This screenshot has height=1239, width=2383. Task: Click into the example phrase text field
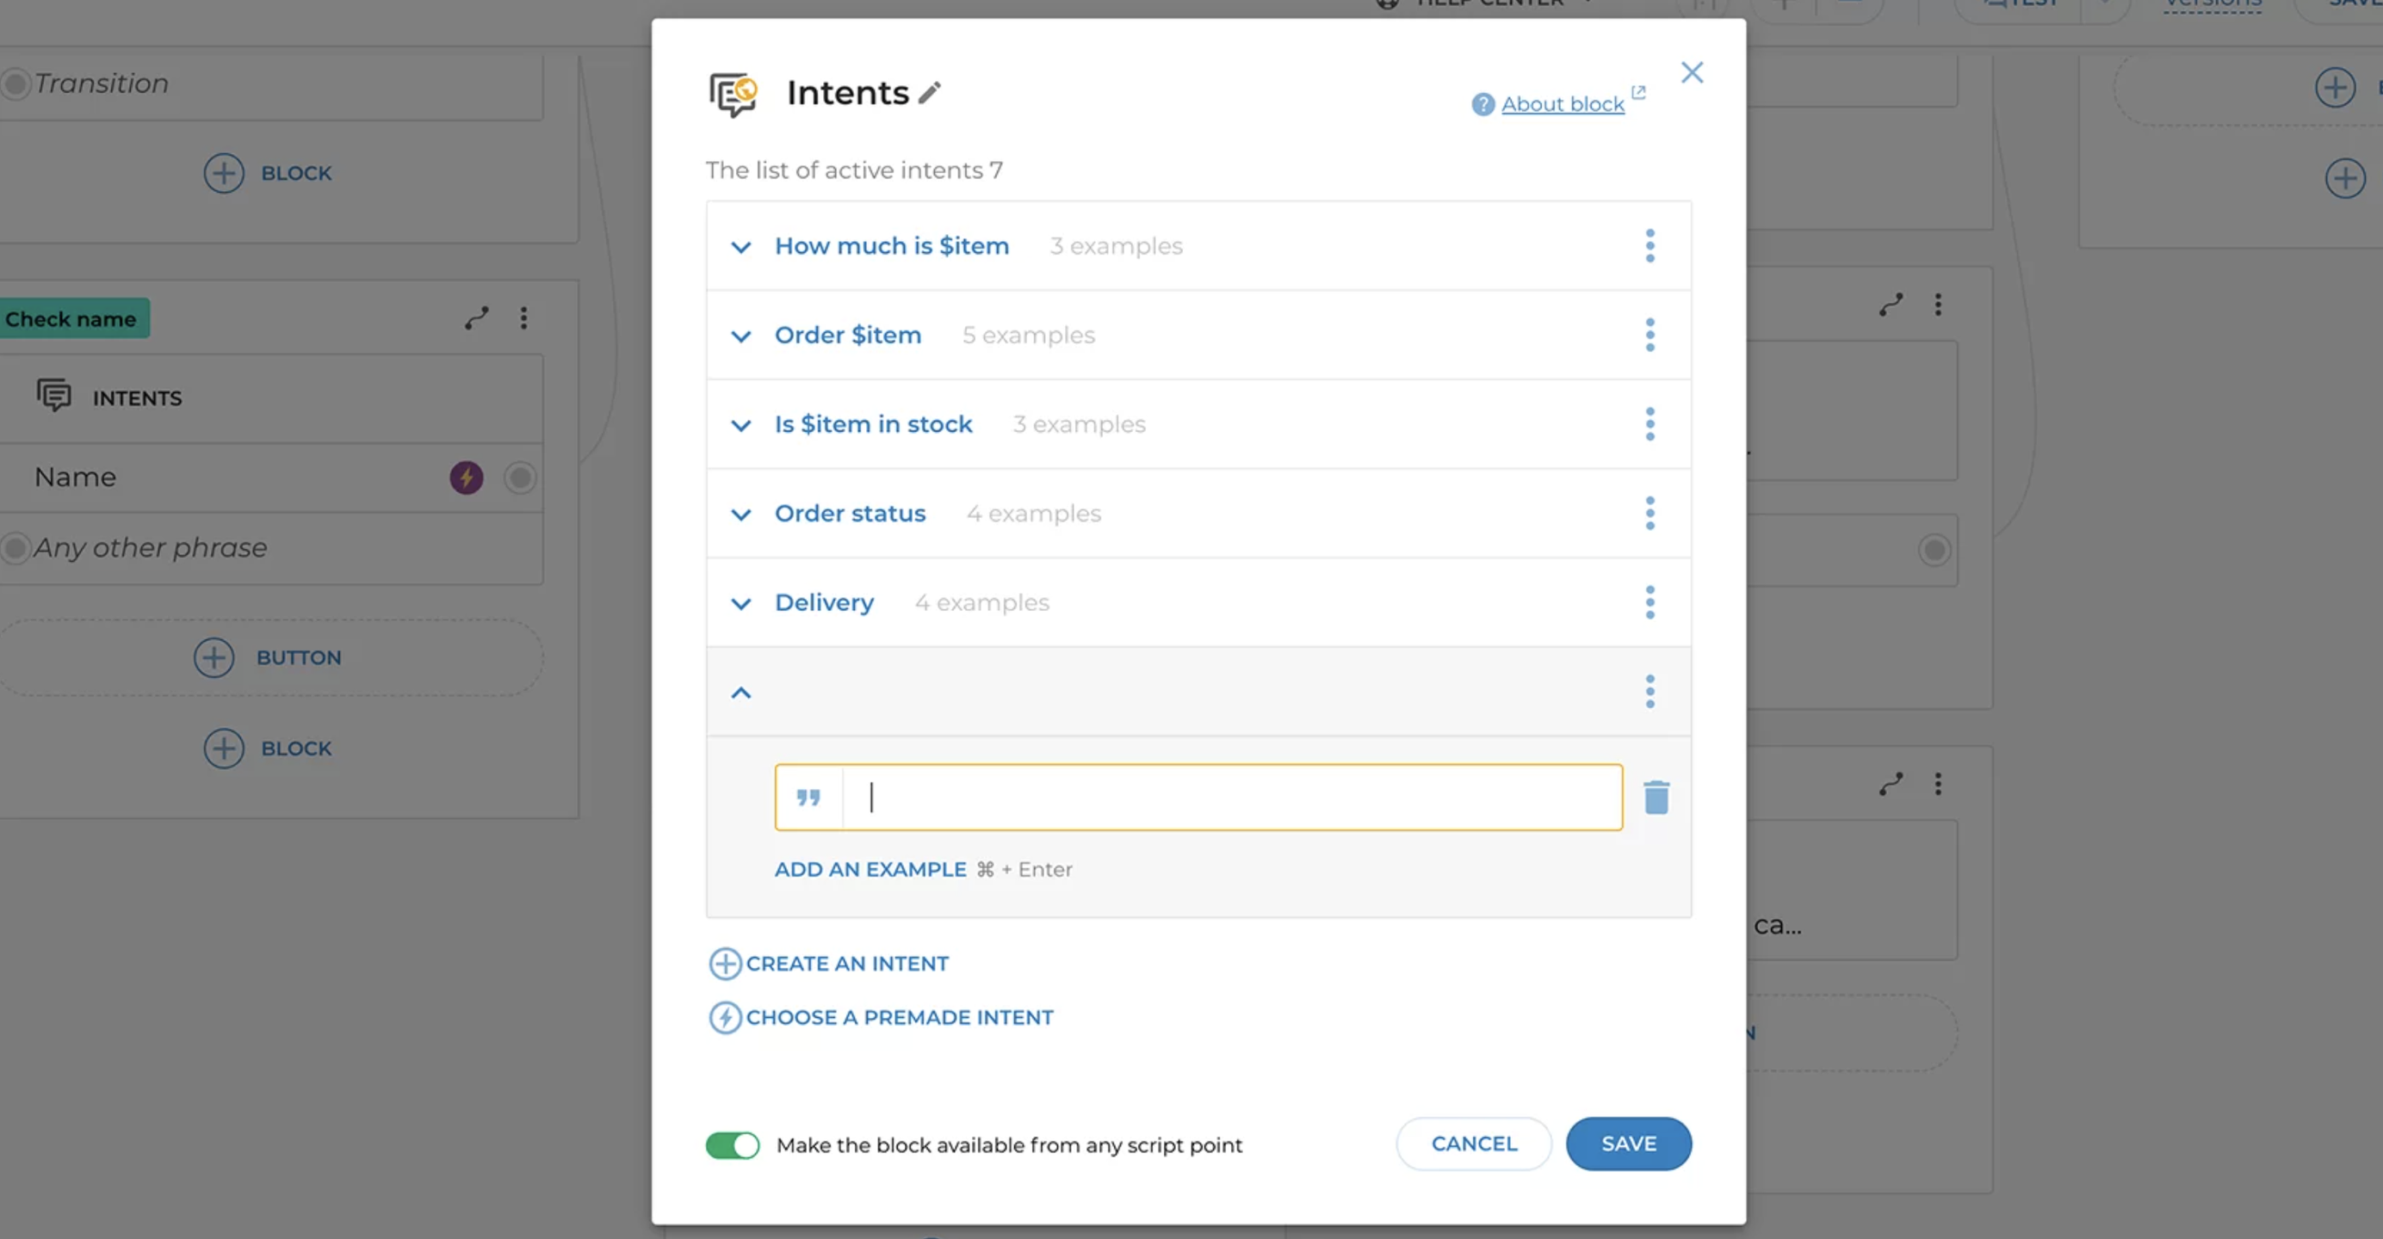(x=1230, y=797)
